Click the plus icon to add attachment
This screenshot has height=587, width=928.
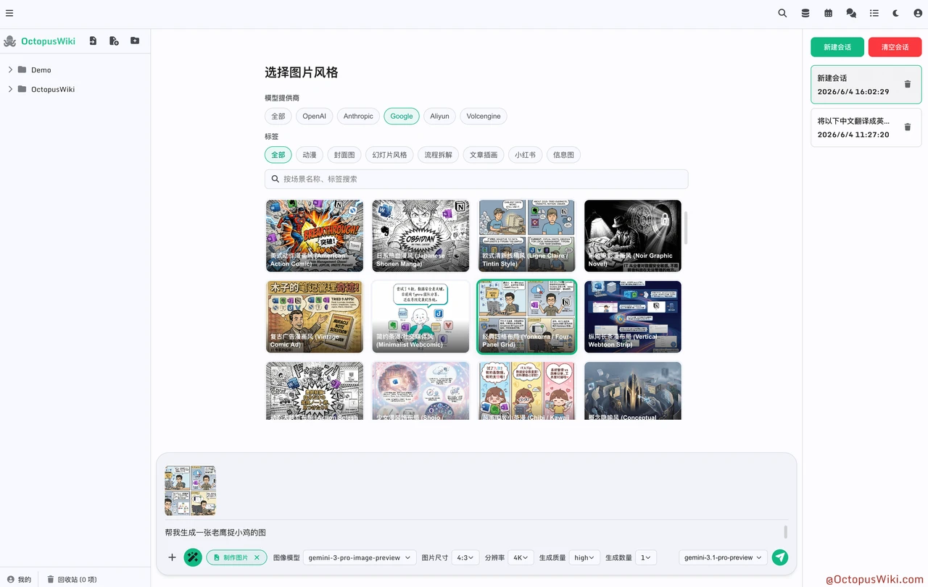point(172,557)
